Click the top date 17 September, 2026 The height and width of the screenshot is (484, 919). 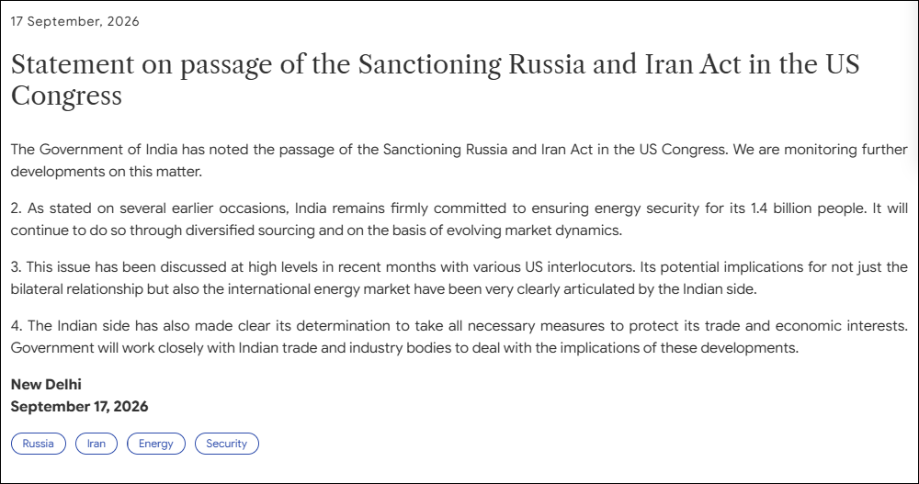[x=75, y=22]
